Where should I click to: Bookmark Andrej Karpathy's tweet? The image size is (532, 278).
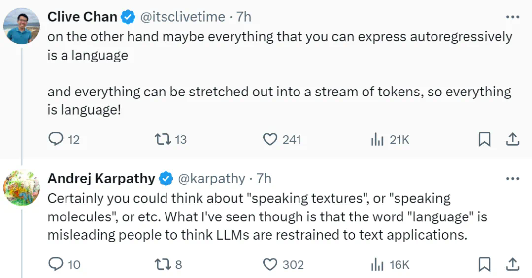pos(485,265)
